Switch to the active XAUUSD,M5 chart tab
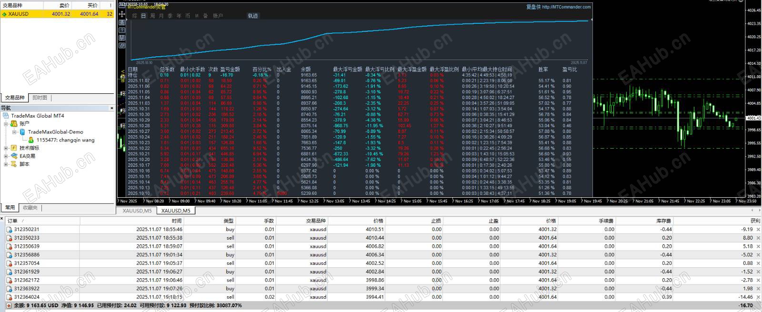The image size is (762, 312). click(176, 211)
